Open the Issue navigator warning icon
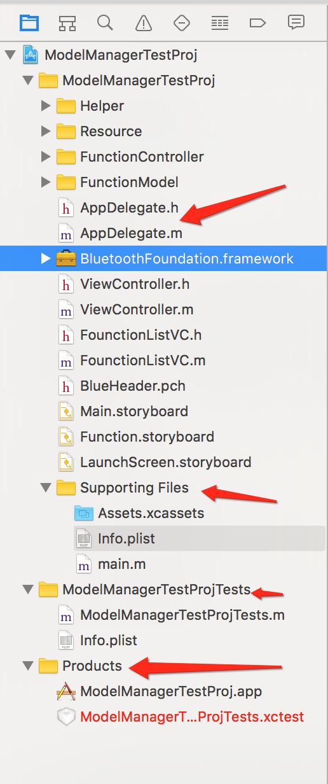 pos(144,23)
